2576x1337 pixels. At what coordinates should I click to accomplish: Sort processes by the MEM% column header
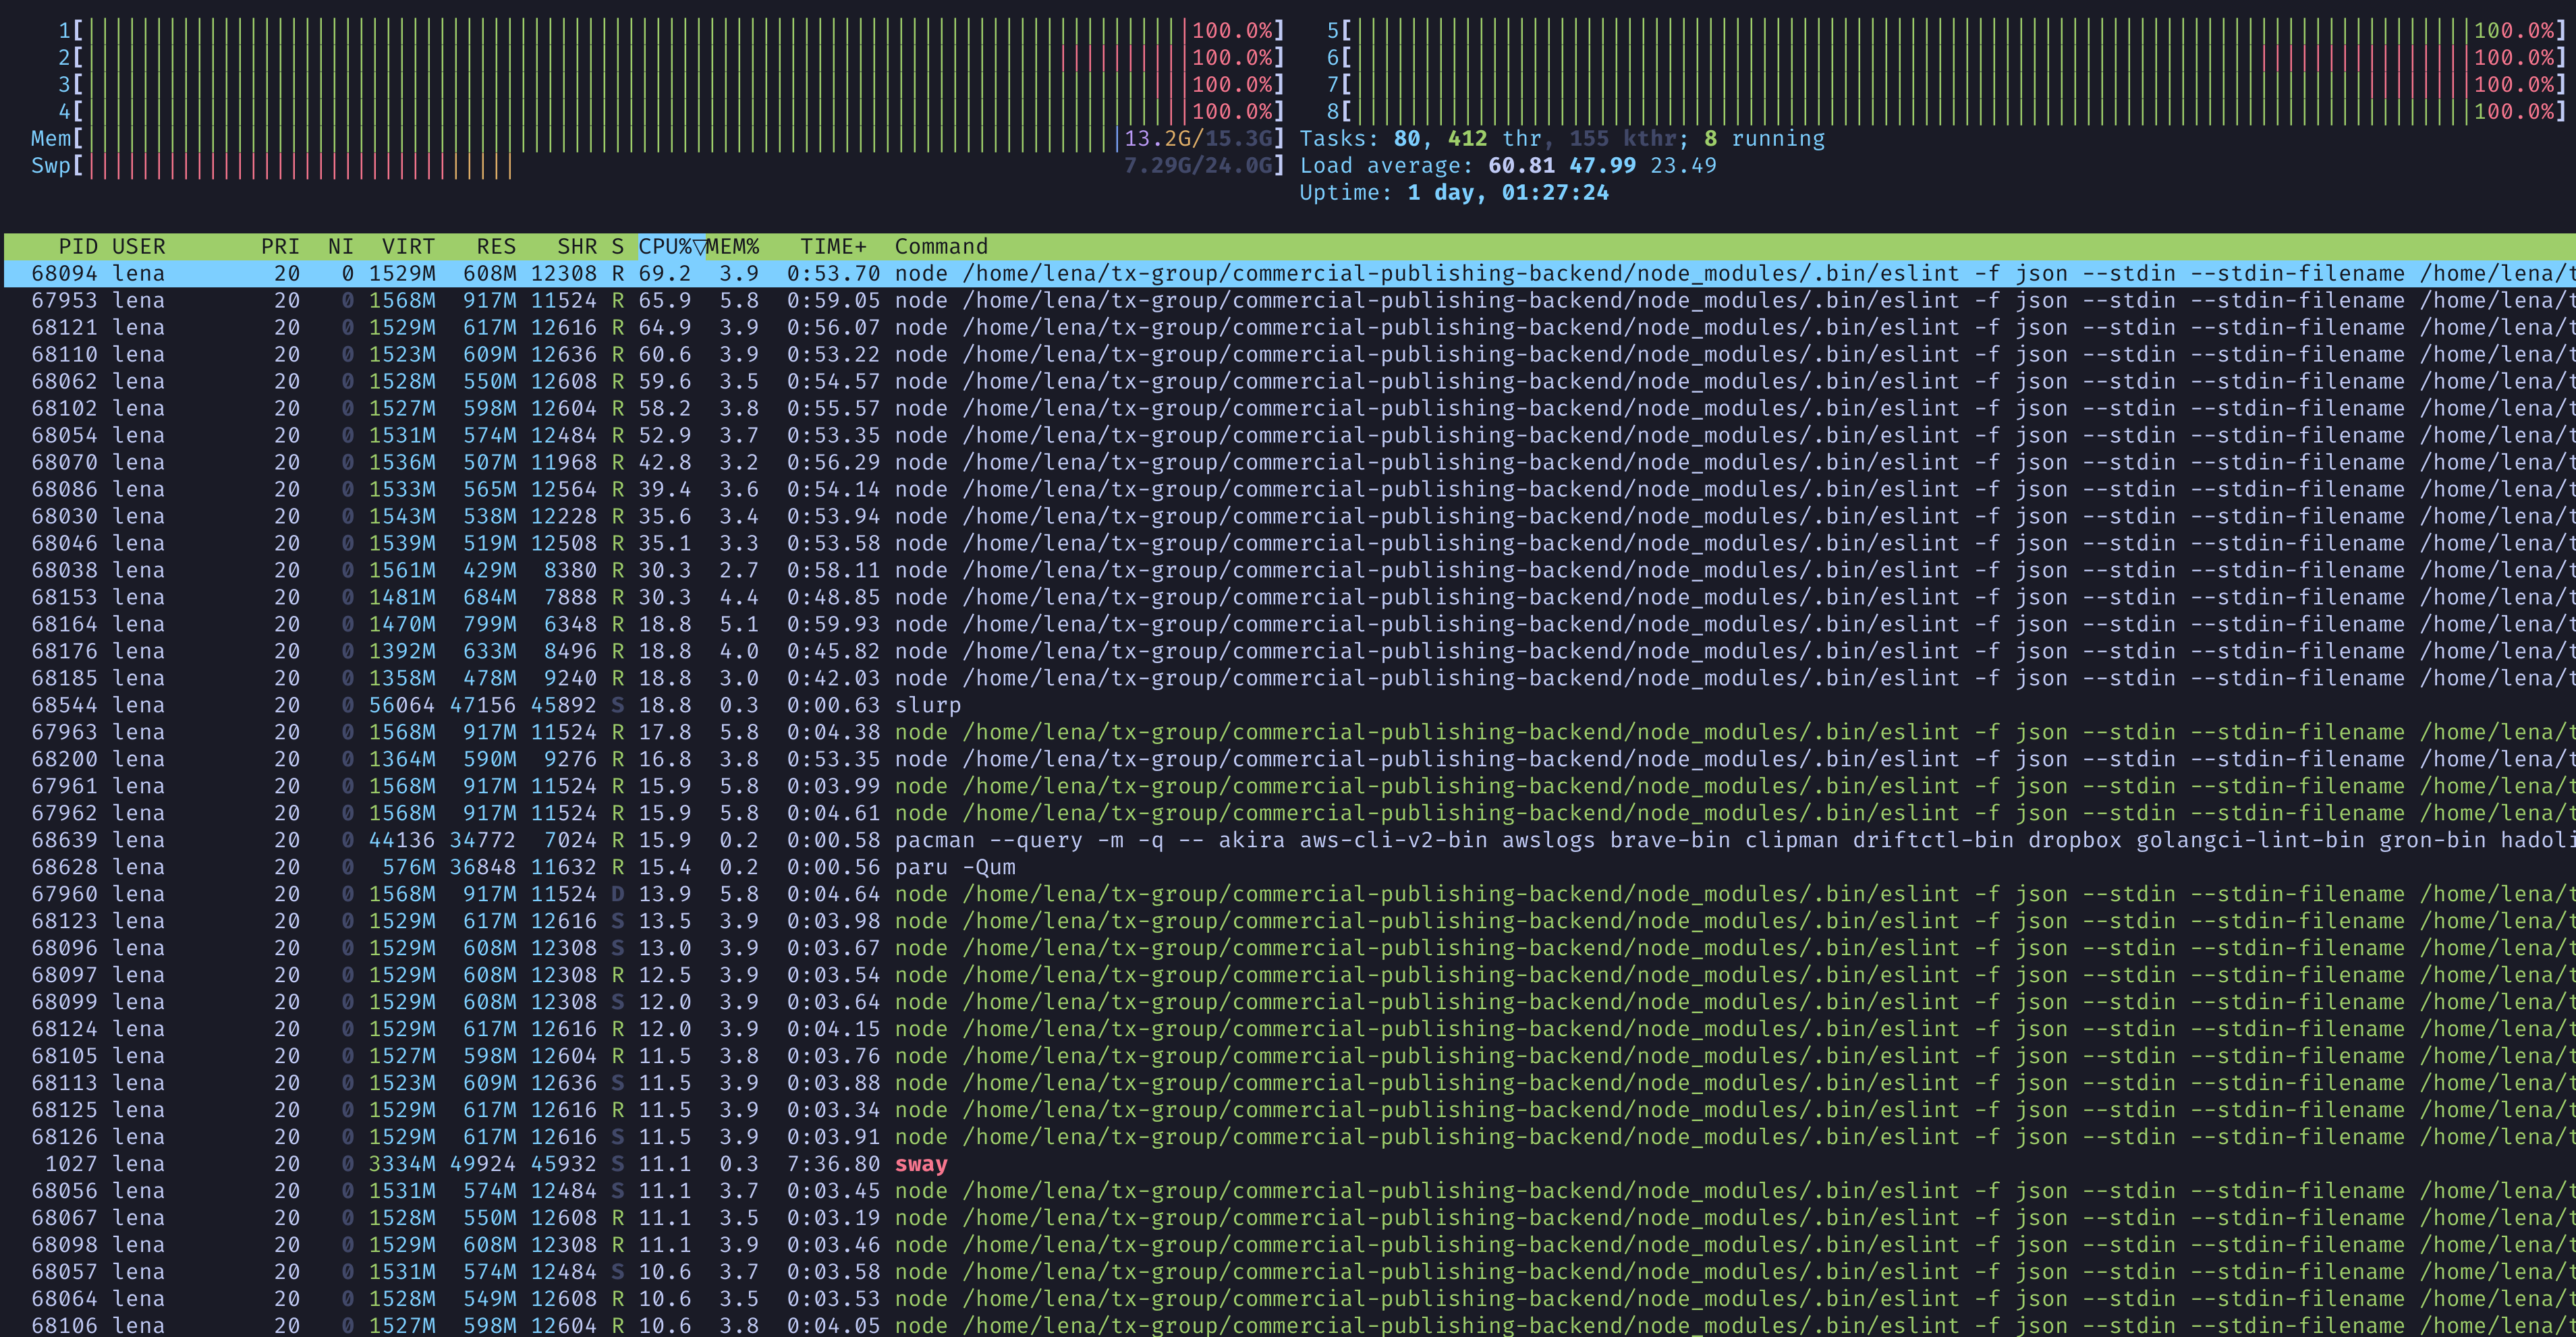pos(735,246)
